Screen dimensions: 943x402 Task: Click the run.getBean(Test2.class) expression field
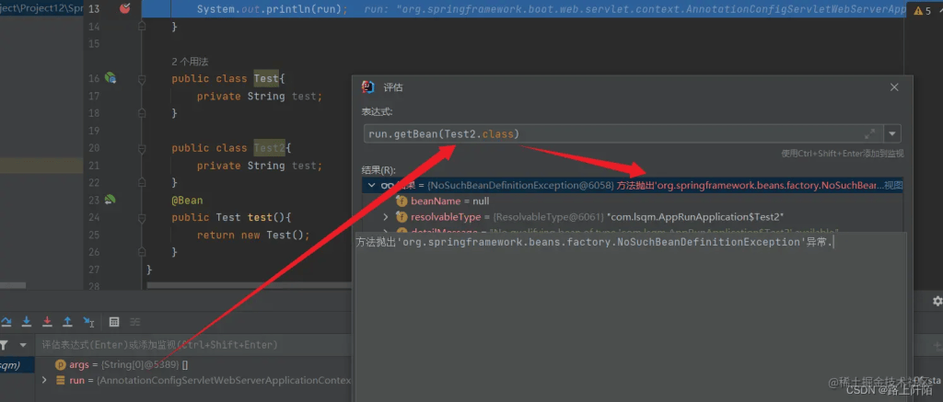point(608,134)
